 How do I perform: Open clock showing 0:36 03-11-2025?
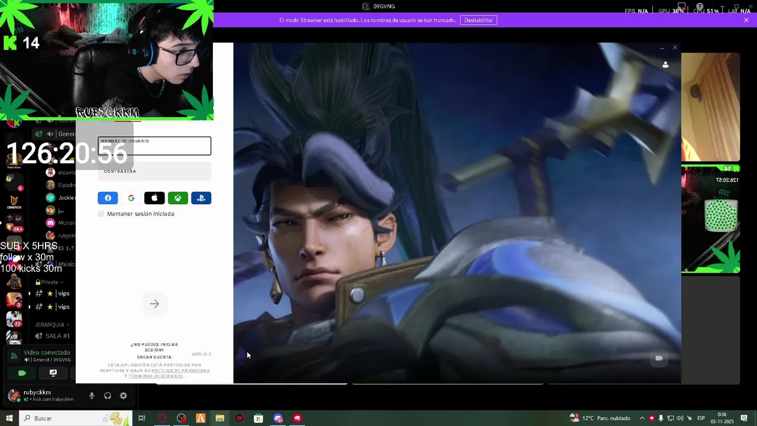coord(722,418)
